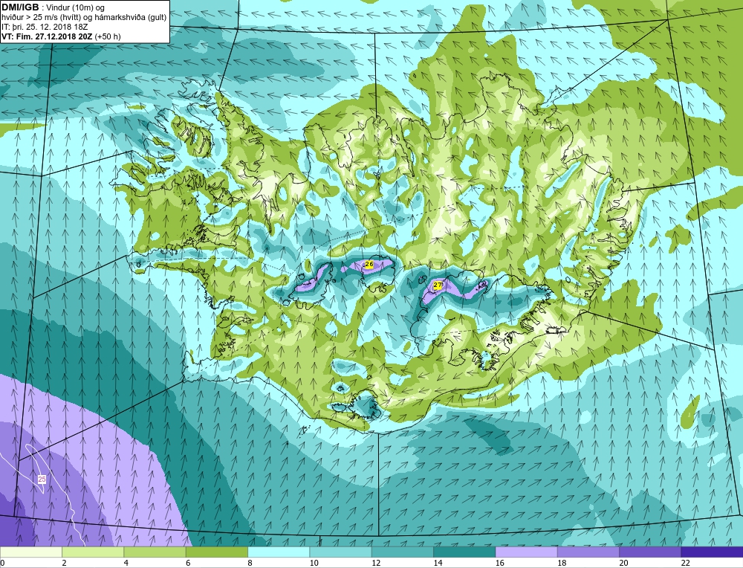Click the scale value '0' under the legend

click(3, 563)
